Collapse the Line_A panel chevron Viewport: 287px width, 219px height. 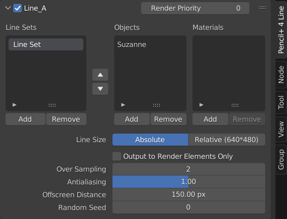point(8,8)
